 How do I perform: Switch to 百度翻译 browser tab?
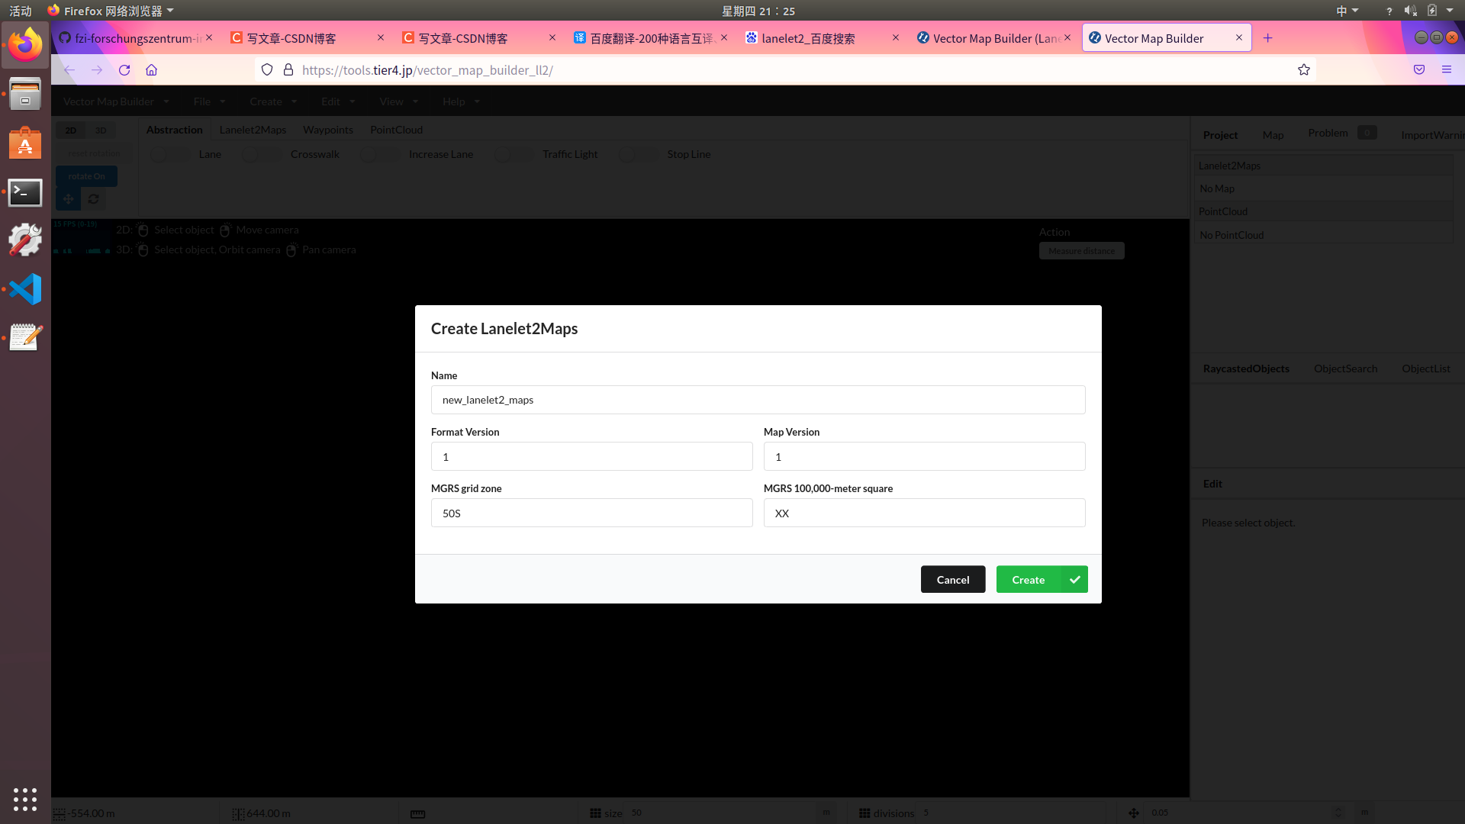click(651, 38)
